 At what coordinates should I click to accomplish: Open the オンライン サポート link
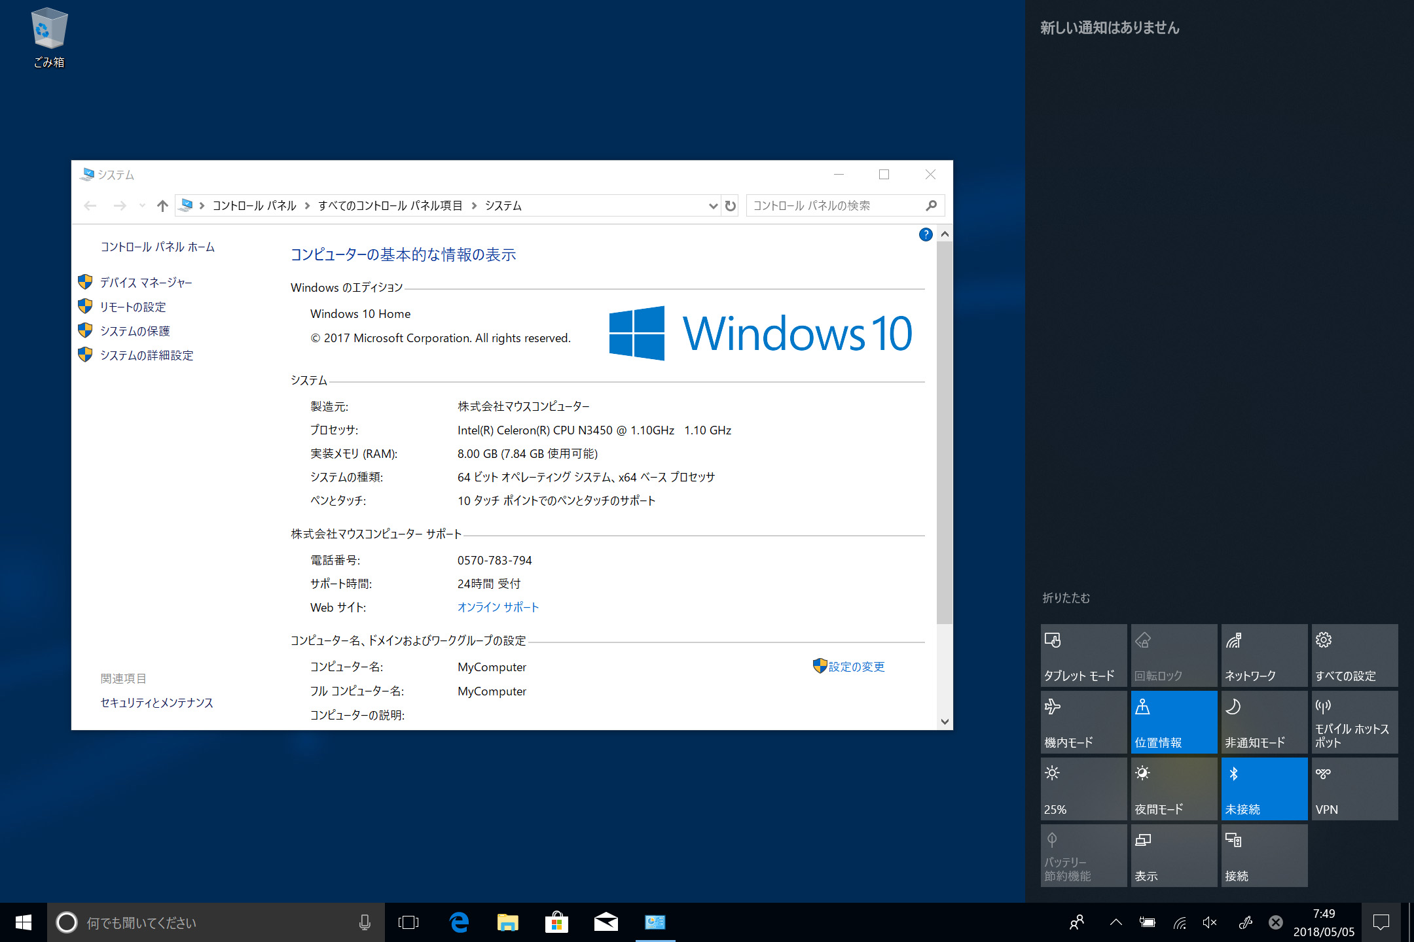point(498,607)
